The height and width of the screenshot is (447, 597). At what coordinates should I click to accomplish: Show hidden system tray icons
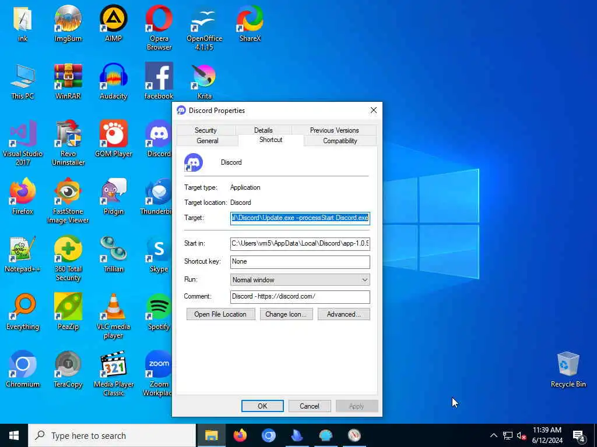click(493, 435)
